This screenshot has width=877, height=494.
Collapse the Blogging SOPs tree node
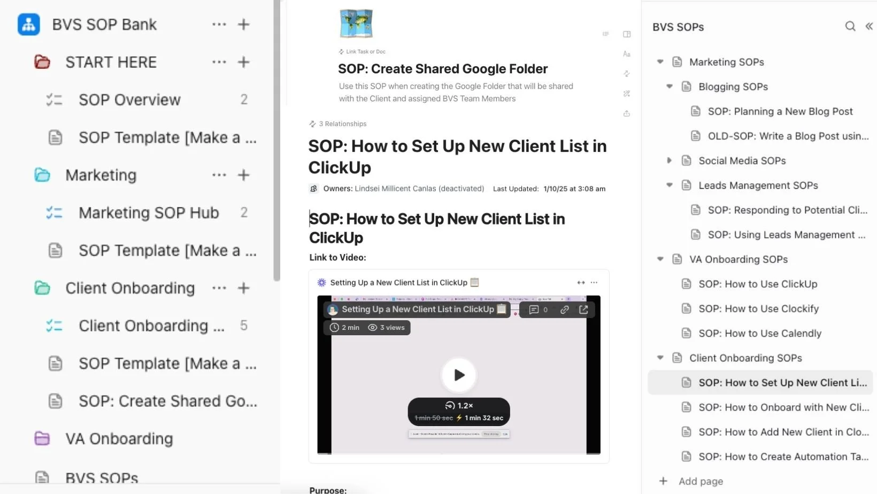point(670,87)
